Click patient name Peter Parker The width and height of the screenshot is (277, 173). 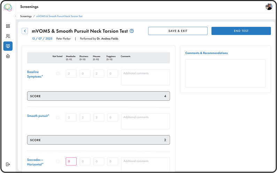[x=63, y=39]
